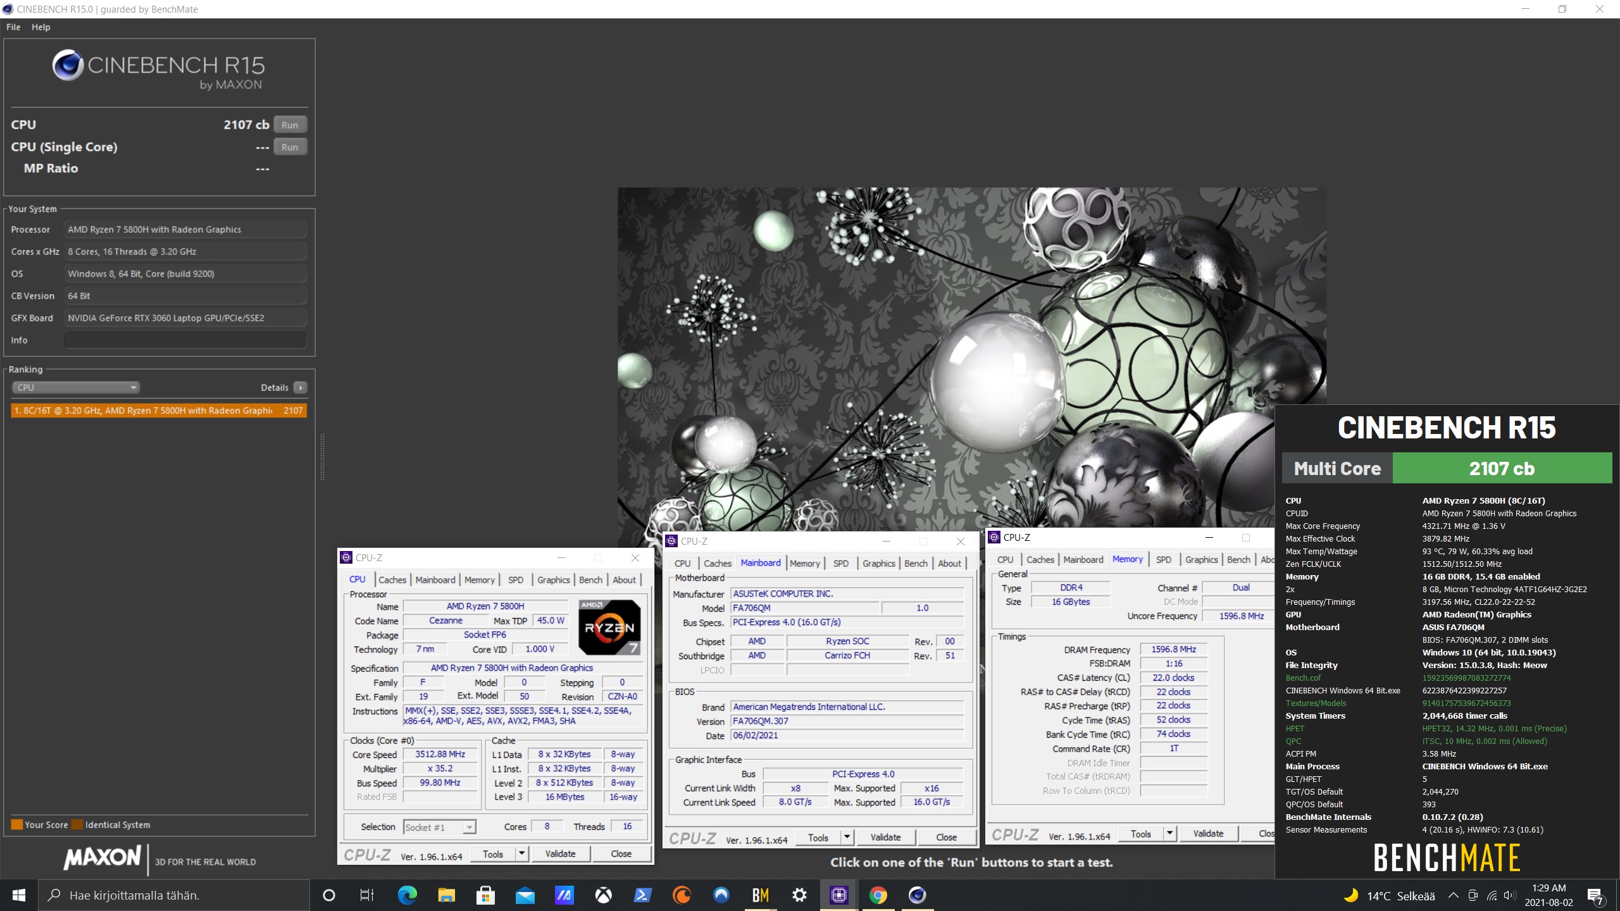Viewport: 1620px width, 911px height.
Task: Click Tools button in CPU-Z CPU window
Action: pos(492,854)
